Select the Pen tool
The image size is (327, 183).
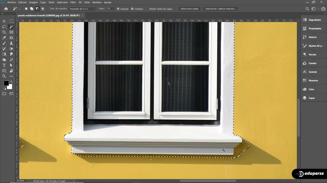click(x=11, y=60)
